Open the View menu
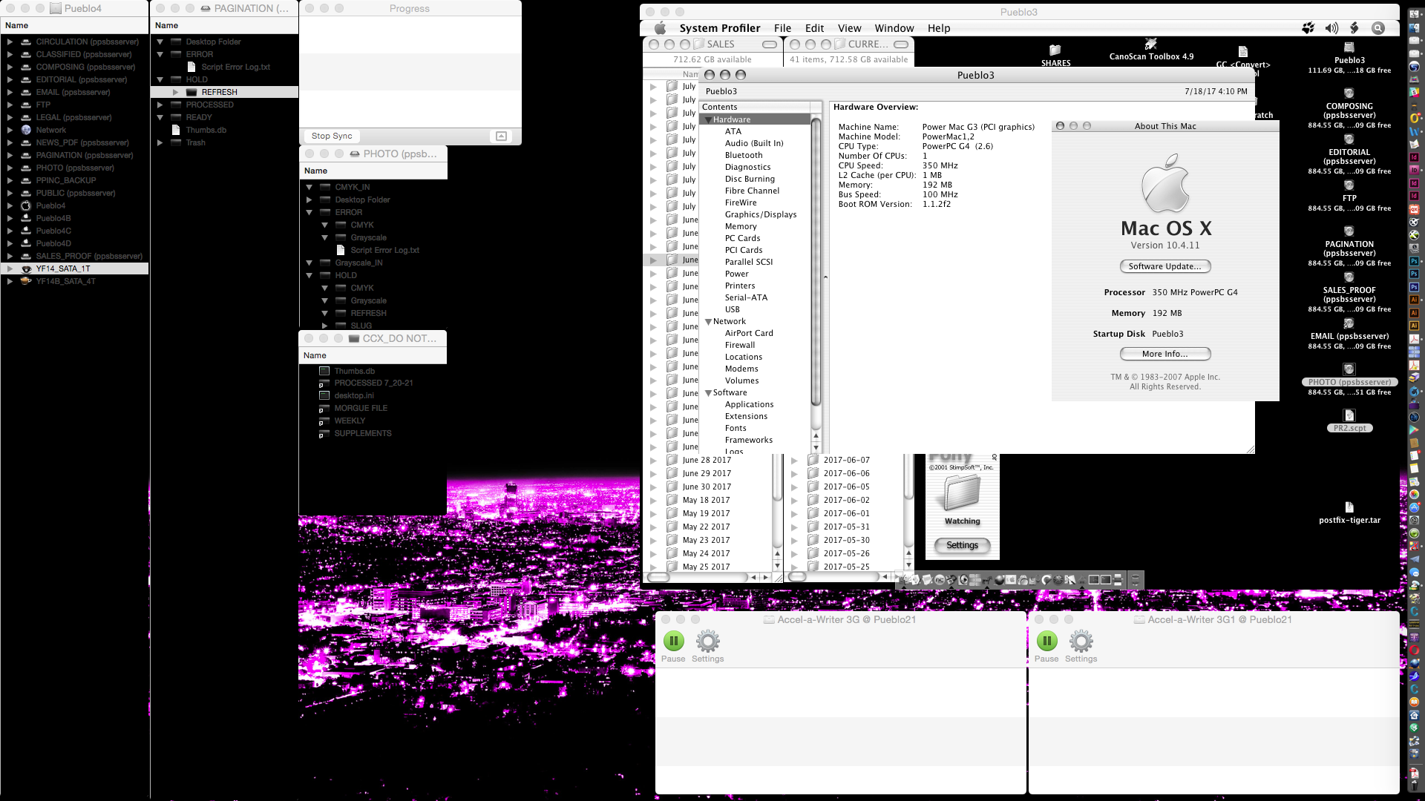This screenshot has width=1425, height=801. tap(850, 28)
